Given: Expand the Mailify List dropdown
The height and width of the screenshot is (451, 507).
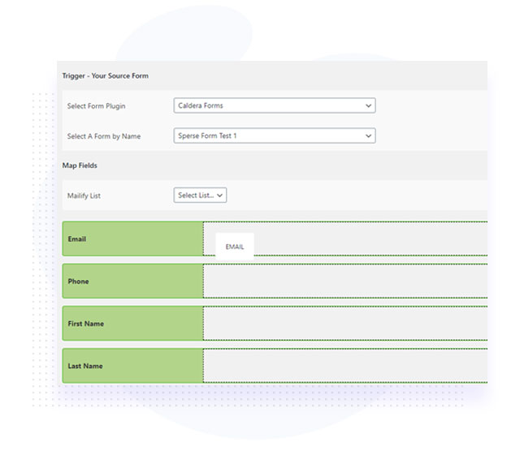Looking at the screenshot, I should 200,195.
